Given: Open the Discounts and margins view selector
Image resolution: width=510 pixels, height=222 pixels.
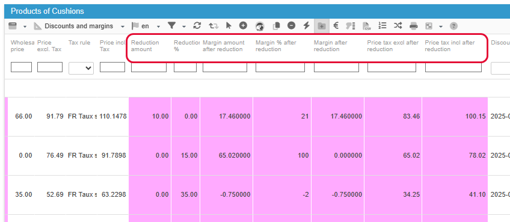Looking at the screenshot, I should point(79,26).
